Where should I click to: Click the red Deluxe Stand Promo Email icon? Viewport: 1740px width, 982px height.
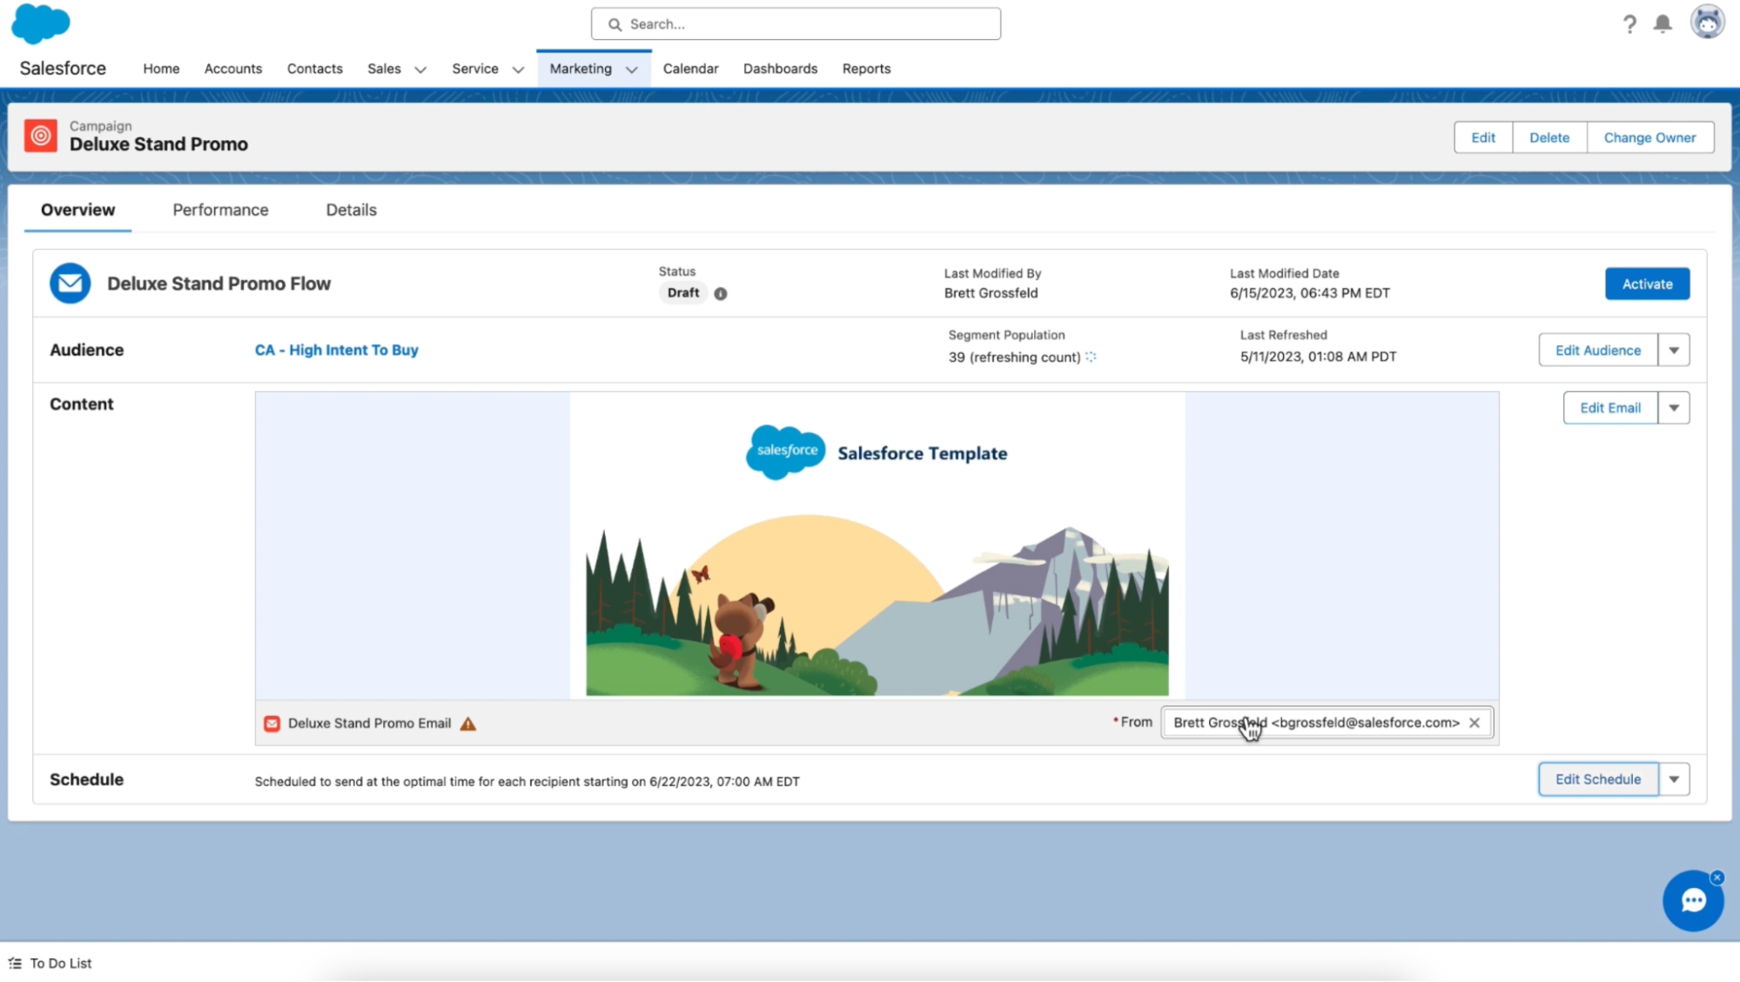(272, 724)
